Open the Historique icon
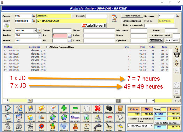Screen dimensions: 183x132 pyautogui.click(x=8, y=127)
